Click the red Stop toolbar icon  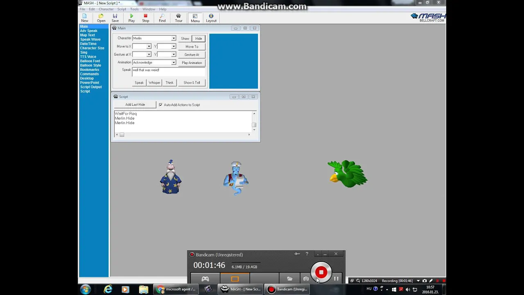[145, 18]
